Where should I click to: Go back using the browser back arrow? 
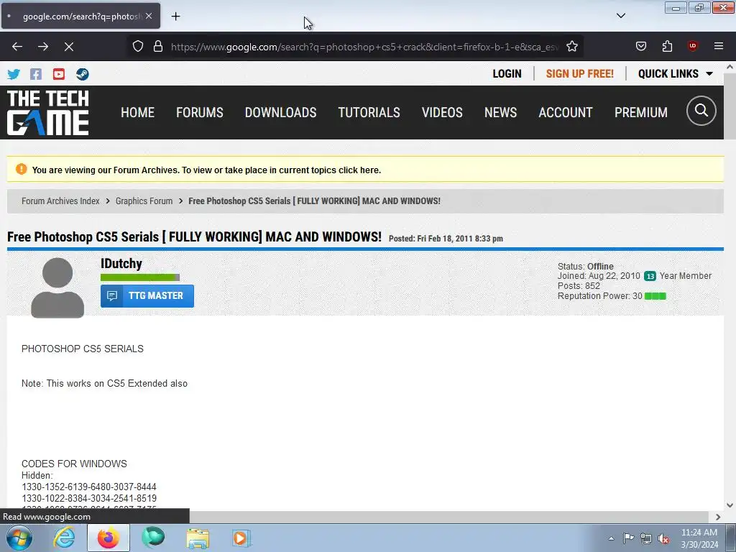pos(17,47)
